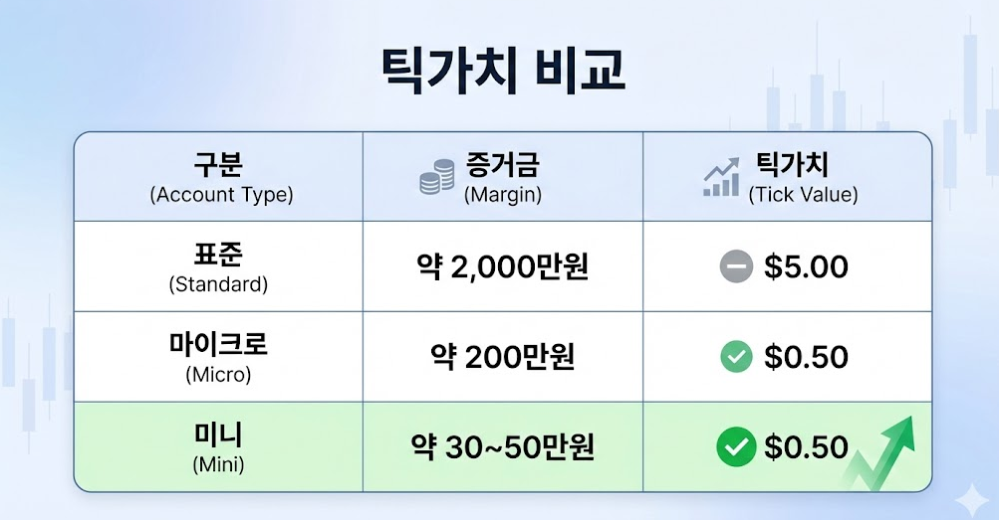Click the check icon in the 마이크로 row

(x=735, y=357)
